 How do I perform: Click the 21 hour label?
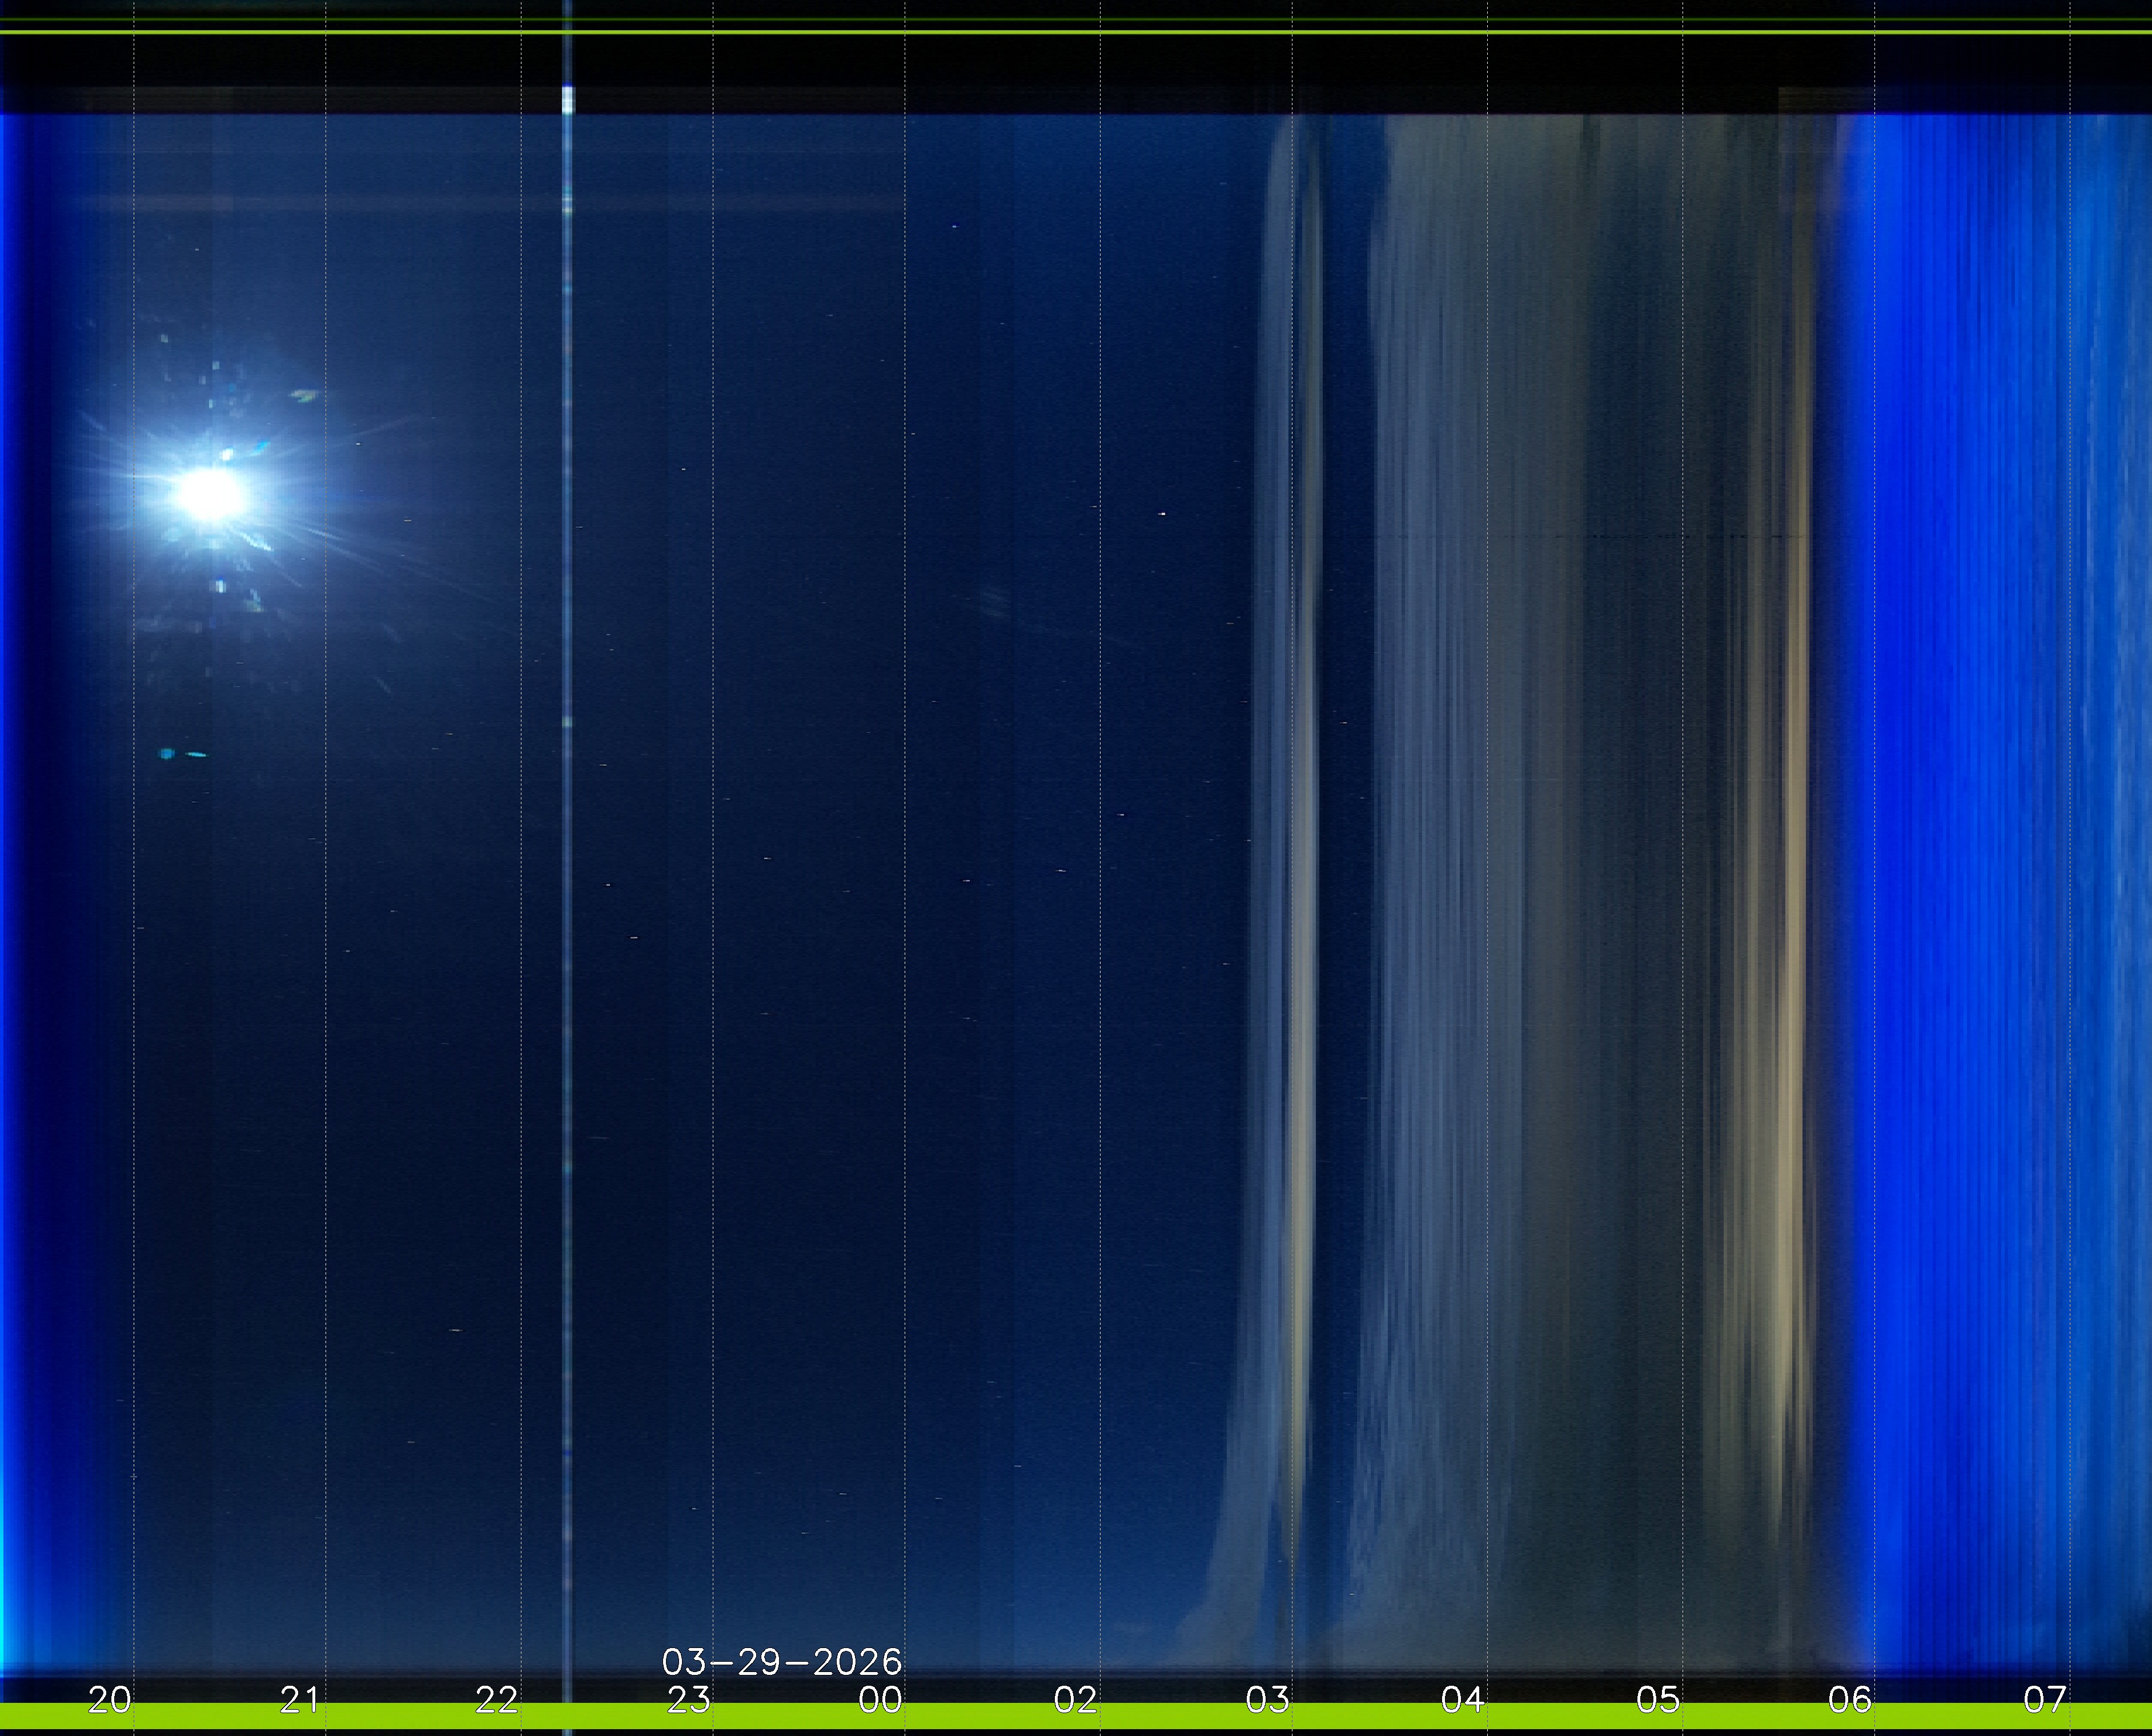[300, 1699]
